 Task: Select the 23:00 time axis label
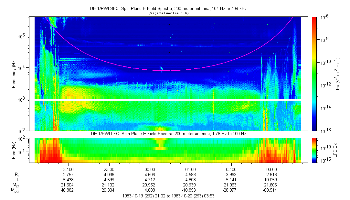pos(109,169)
